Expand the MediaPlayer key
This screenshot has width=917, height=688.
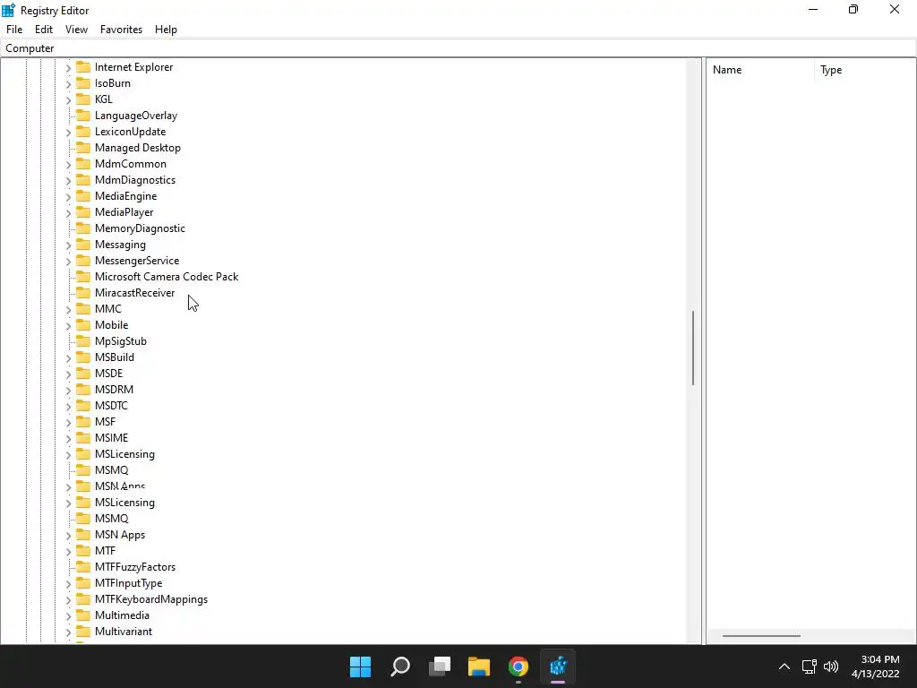pos(68,213)
